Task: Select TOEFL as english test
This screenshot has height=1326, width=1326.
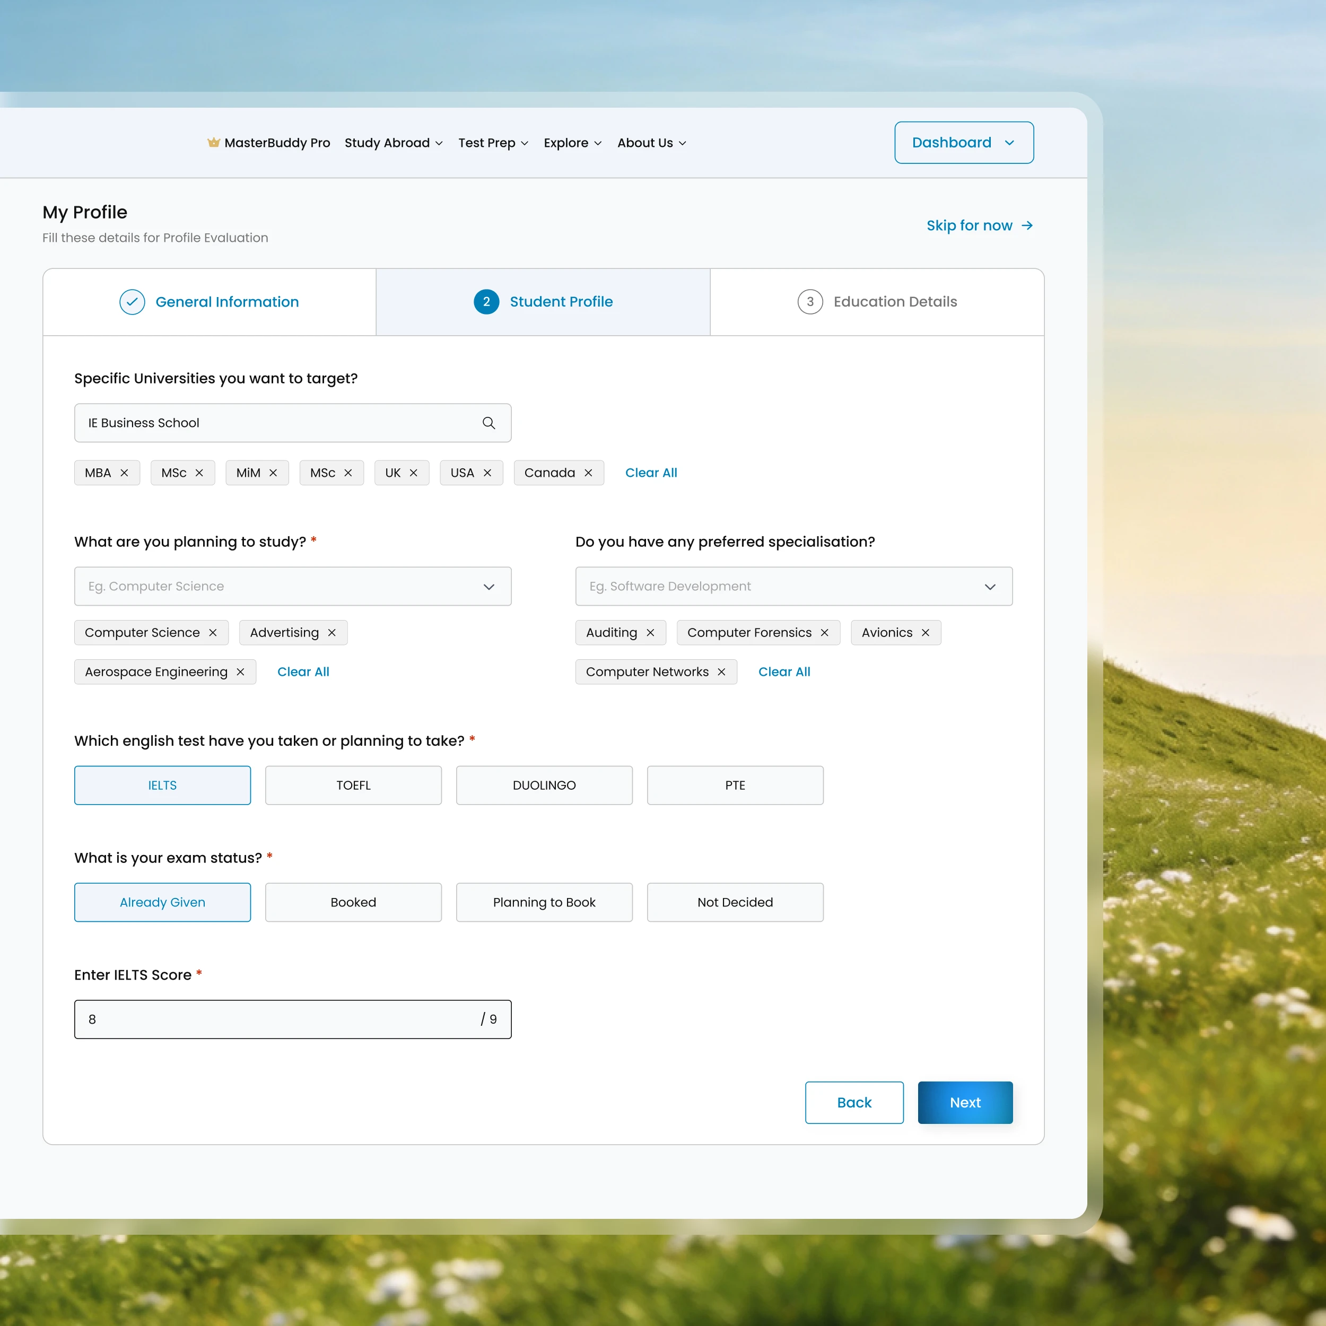Action: (353, 785)
